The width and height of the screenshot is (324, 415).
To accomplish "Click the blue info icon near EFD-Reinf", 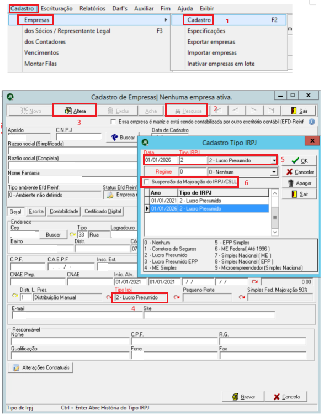I will coord(312,122).
